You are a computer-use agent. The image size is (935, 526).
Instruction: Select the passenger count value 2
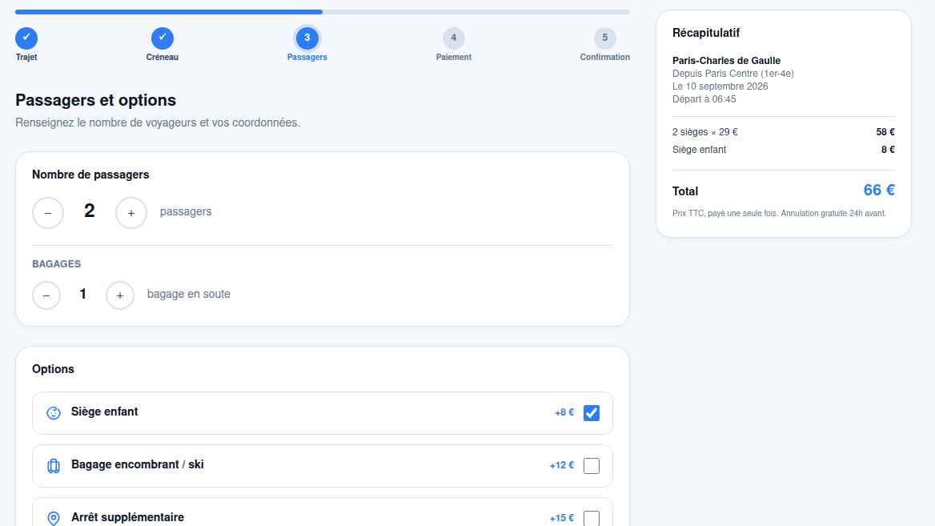point(90,211)
